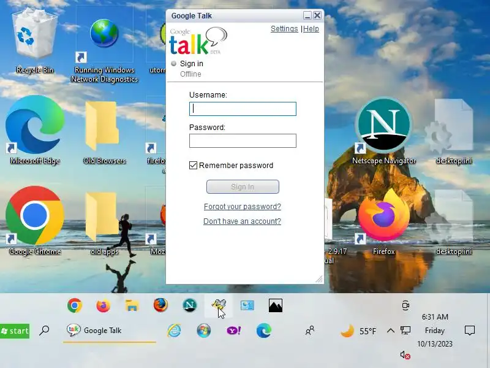Screen dimensions: 490x368
Task: Click the green start button
Action: click(x=15, y=331)
